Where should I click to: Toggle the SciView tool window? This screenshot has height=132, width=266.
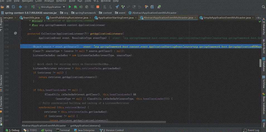pyautogui.click(x=264, y=82)
